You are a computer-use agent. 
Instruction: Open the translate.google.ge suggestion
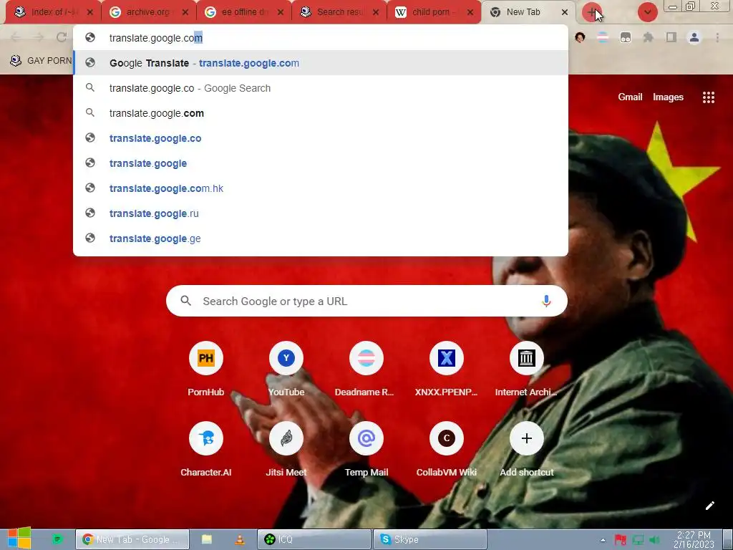[x=321, y=238]
